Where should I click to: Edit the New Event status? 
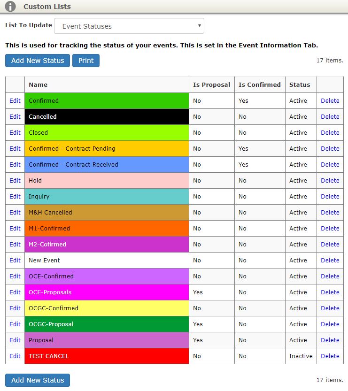pyautogui.click(x=15, y=261)
